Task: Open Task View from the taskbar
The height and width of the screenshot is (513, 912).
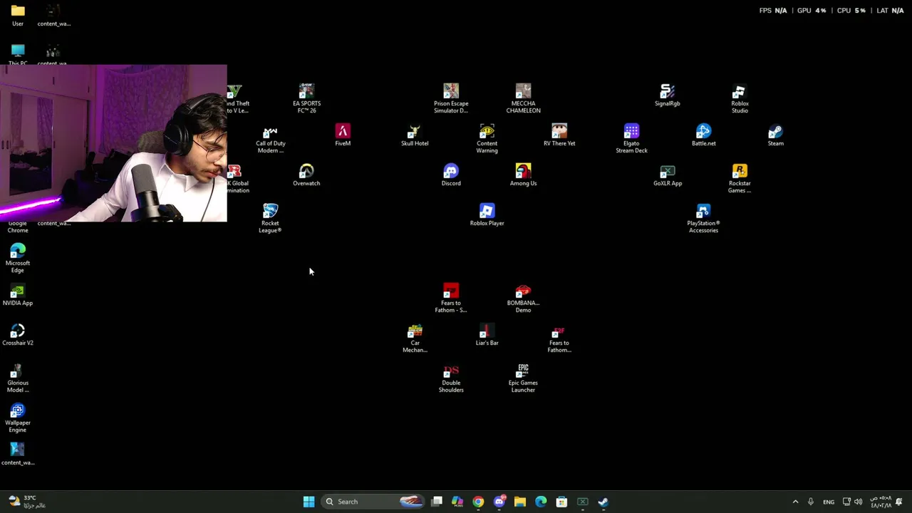Action: (437, 502)
